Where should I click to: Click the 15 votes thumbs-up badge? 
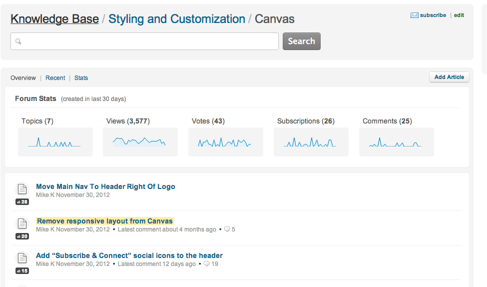(22, 271)
